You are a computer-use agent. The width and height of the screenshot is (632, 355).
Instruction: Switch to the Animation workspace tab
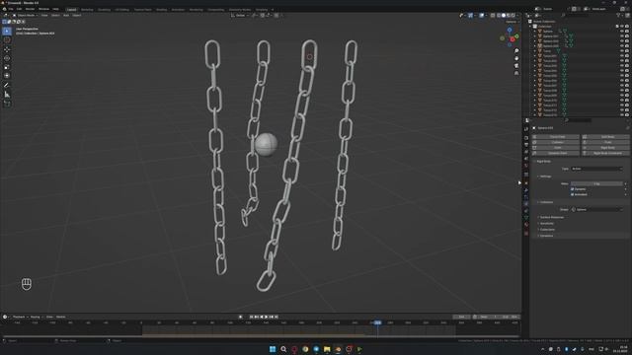[178, 9]
